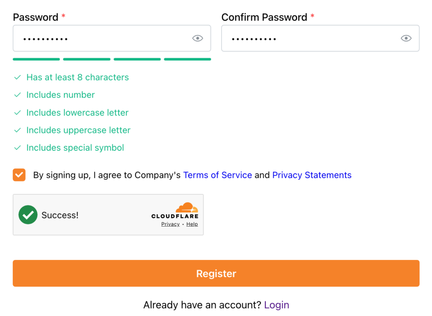Image resolution: width=432 pixels, height=316 pixels.
Task: Uncheck the Terms agreement checkbox
Action: pyautogui.click(x=19, y=175)
